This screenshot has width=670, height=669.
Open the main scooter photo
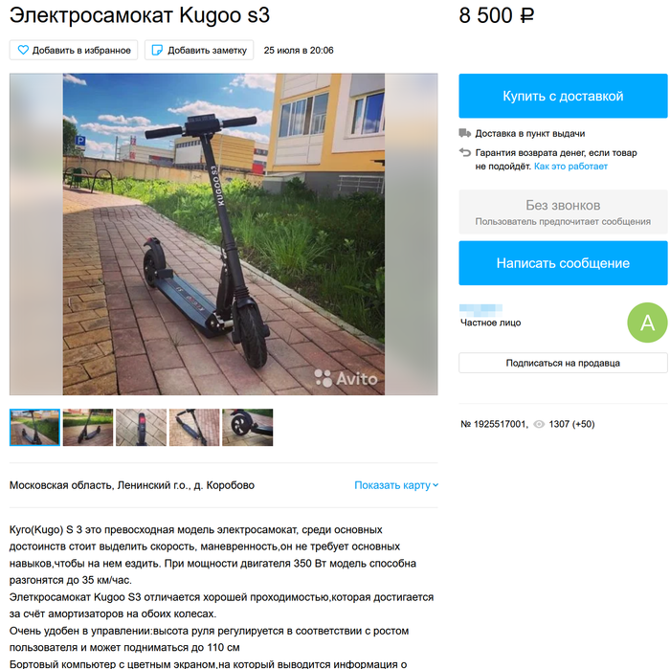click(223, 234)
